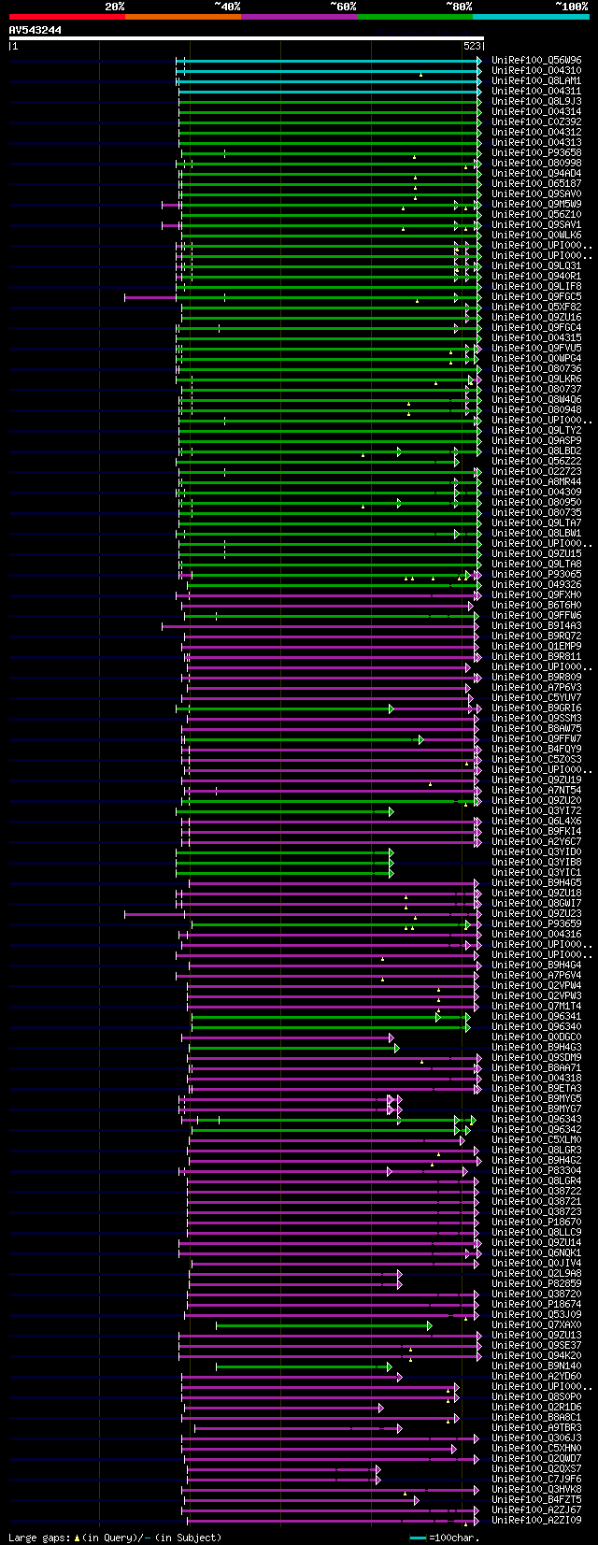The image size is (598, 1545).
Task: Click the UniRef100_Q8W4Q6 label
Action: [536, 399]
